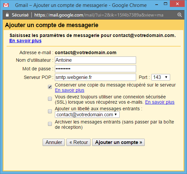Go back with the « Retour button
The width and height of the screenshot is (187, 174).
[x=79, y=142]
